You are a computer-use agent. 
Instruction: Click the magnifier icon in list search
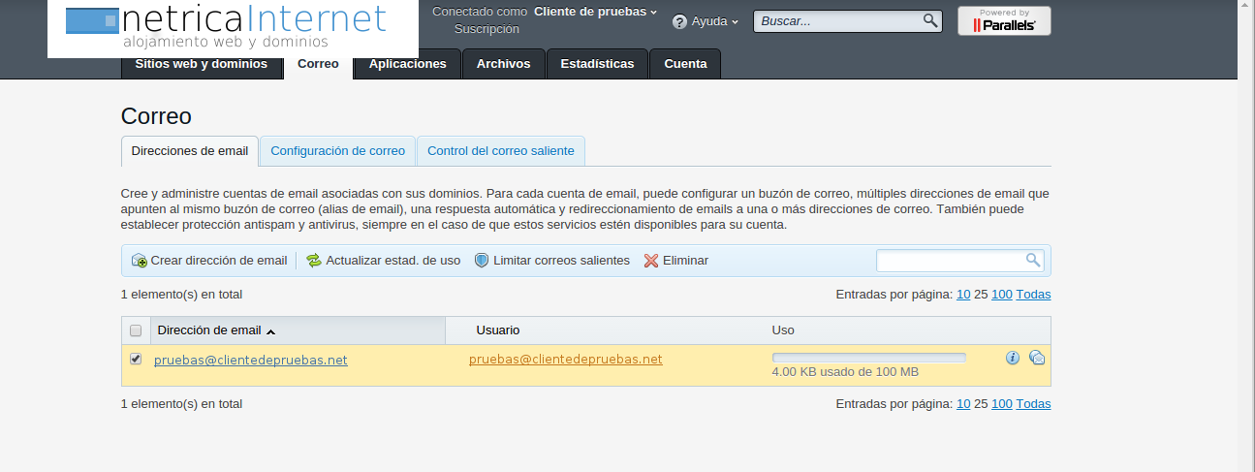[x=1033, y=260]
